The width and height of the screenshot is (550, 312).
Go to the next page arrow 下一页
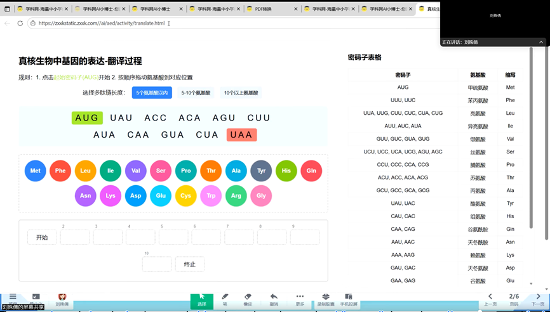point(537,299)
